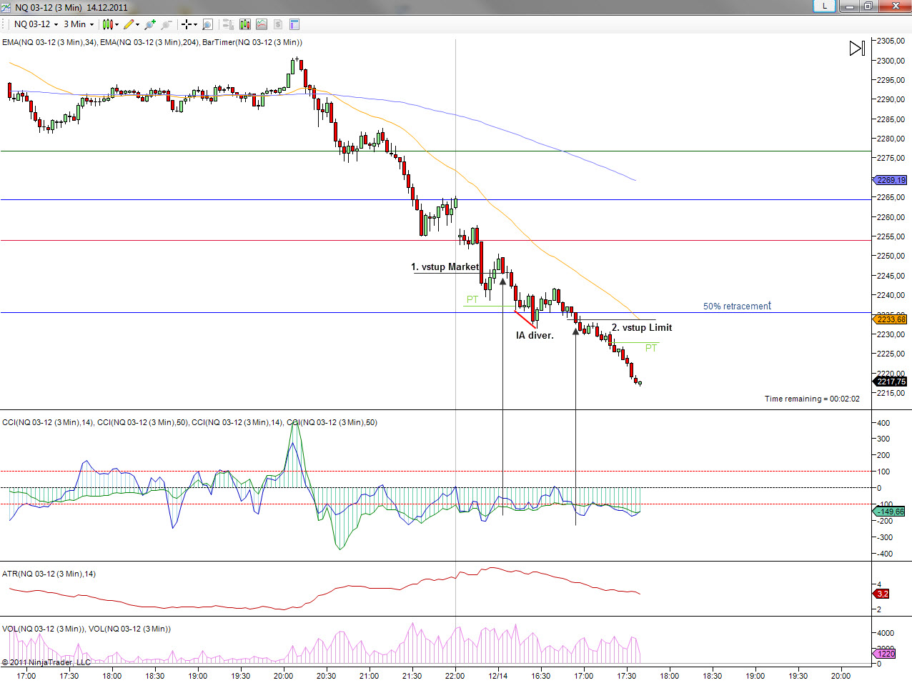Screen dimensions: 912x683
Task: Click the greyed zoom out magnifier icon
Action: click(166, 24)
